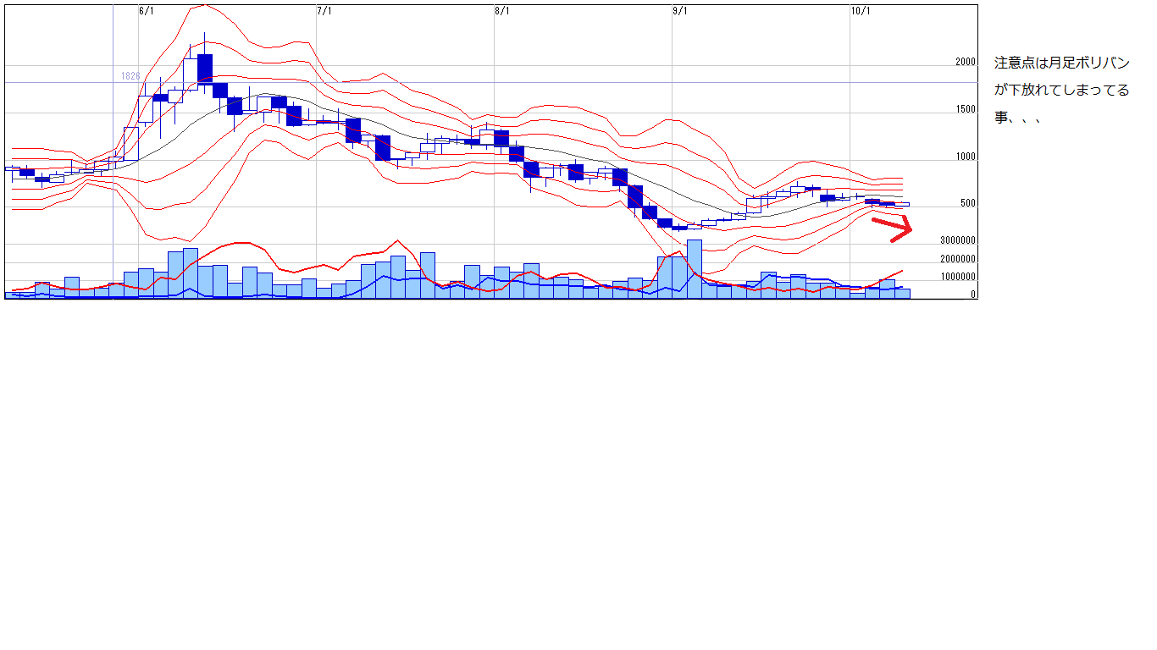This screenshot has height=650, width=1157.
Task: Click the annotation text line '注意点は月足ボリバン'
Action: pos(1062,63)
